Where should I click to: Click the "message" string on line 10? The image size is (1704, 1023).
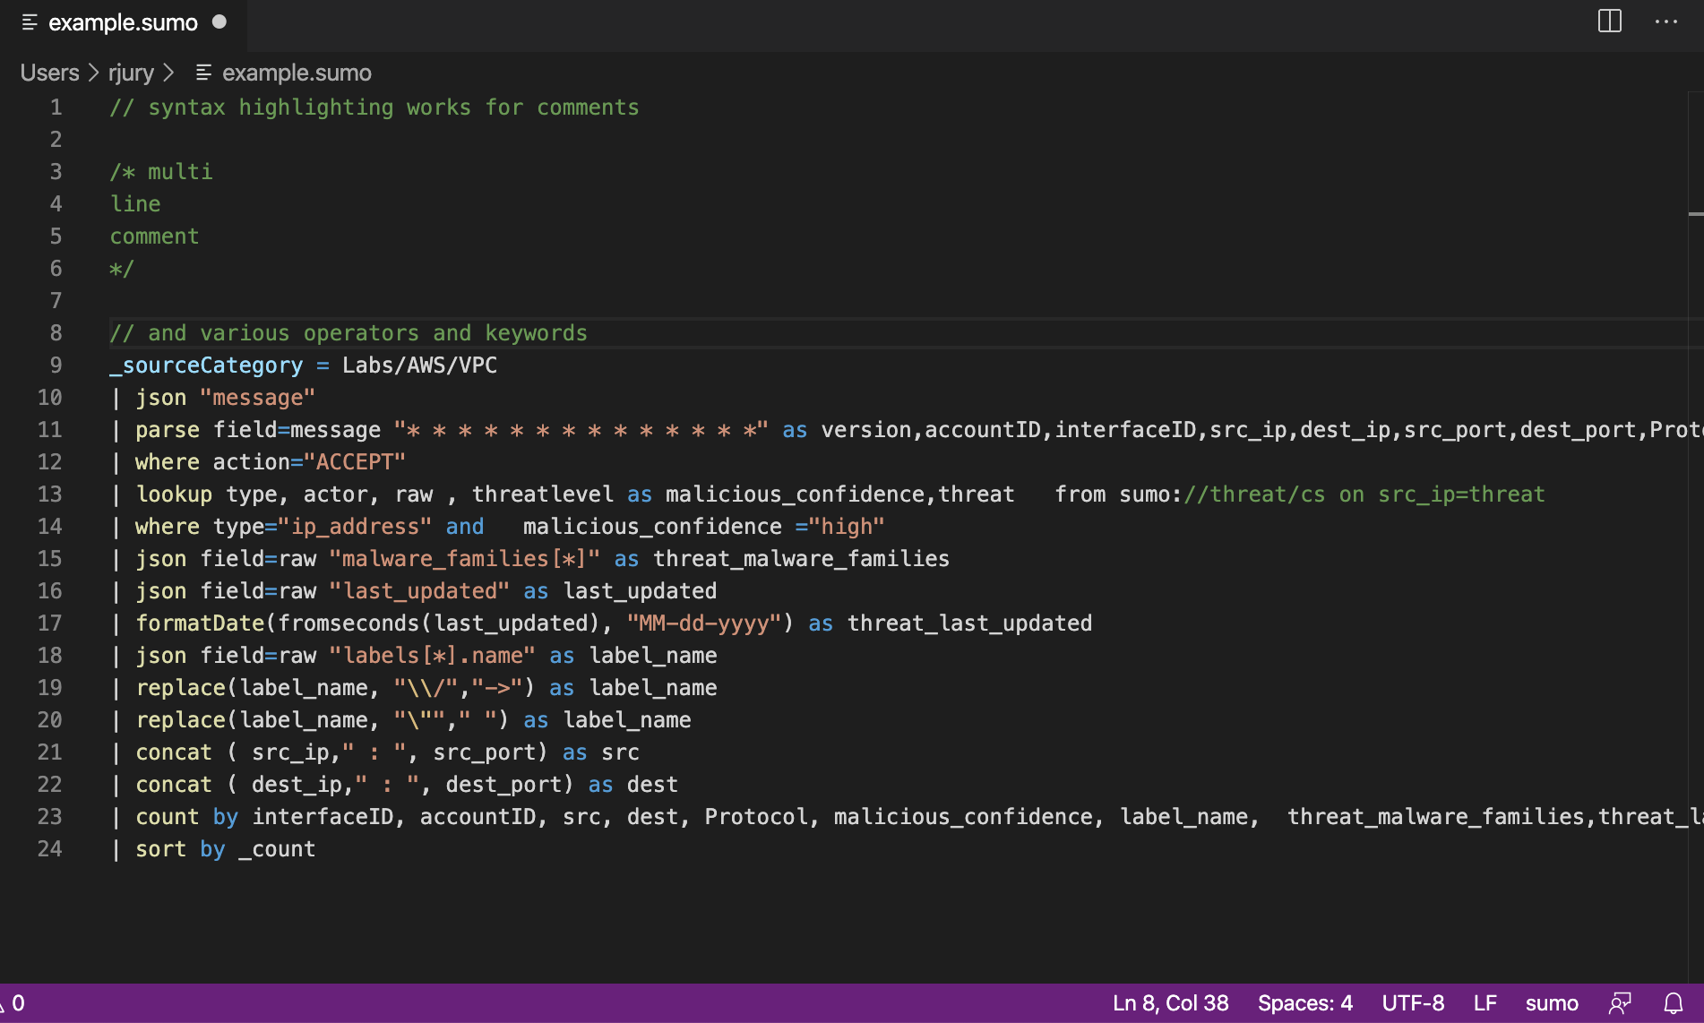point(257,398)
